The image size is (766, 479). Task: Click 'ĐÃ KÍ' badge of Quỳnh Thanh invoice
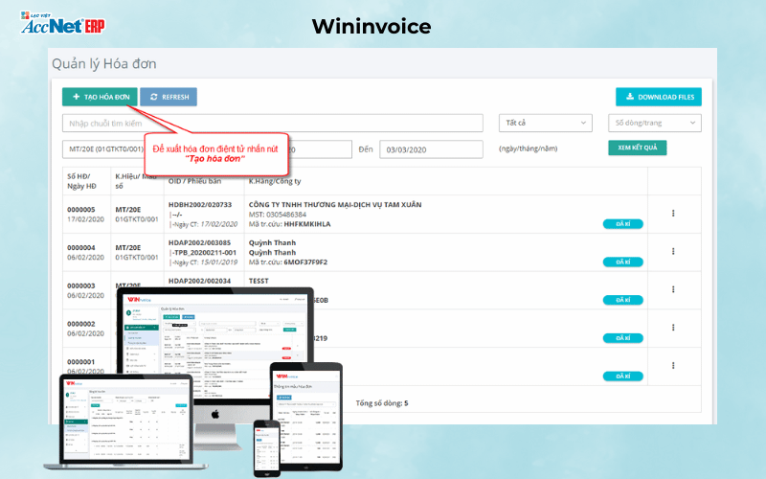tap(623, 262)
